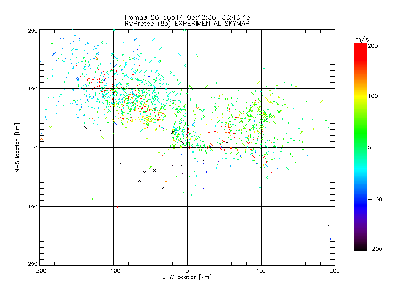
Task: Click the title line 'Tromsø 20150514 03:42:00-03:43:43'
Action: click(187, 17)
